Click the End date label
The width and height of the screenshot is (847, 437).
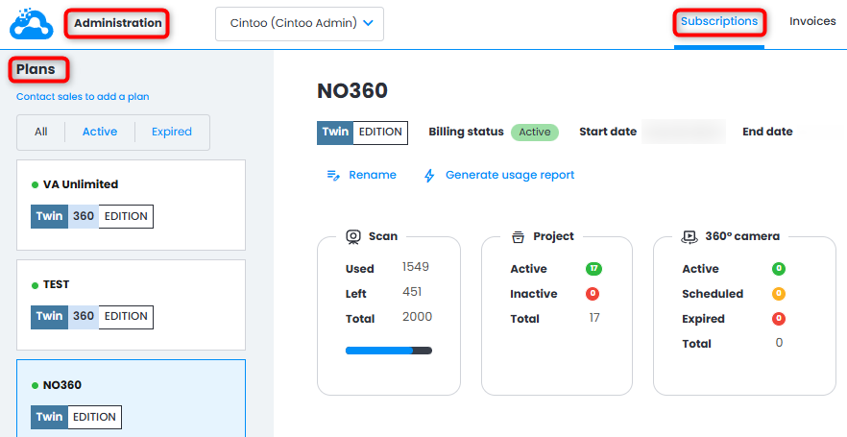tap(767, 132)
